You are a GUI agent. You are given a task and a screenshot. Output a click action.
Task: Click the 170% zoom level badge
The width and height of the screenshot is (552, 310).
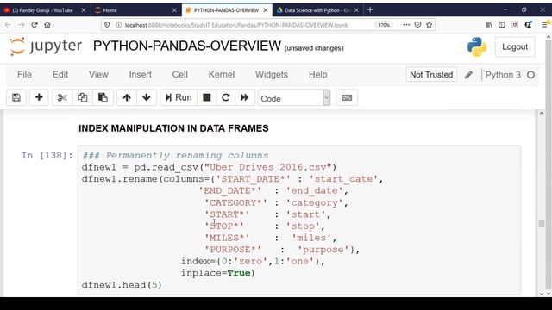[x=384, y=25]
